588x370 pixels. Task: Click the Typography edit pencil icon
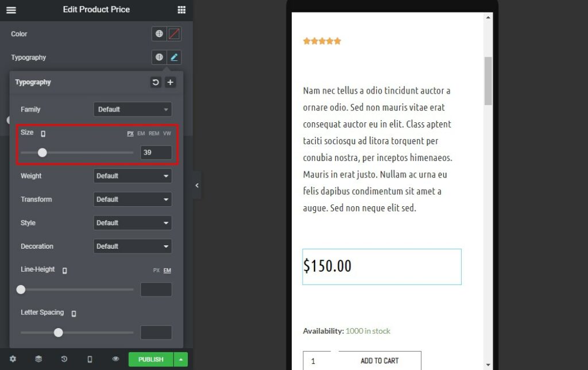175,57
